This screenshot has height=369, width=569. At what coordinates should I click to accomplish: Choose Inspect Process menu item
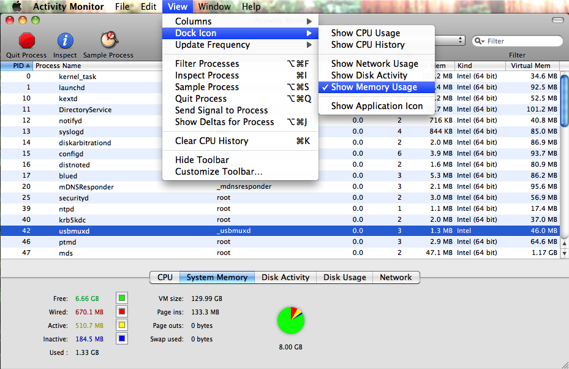tap(240, 75)
